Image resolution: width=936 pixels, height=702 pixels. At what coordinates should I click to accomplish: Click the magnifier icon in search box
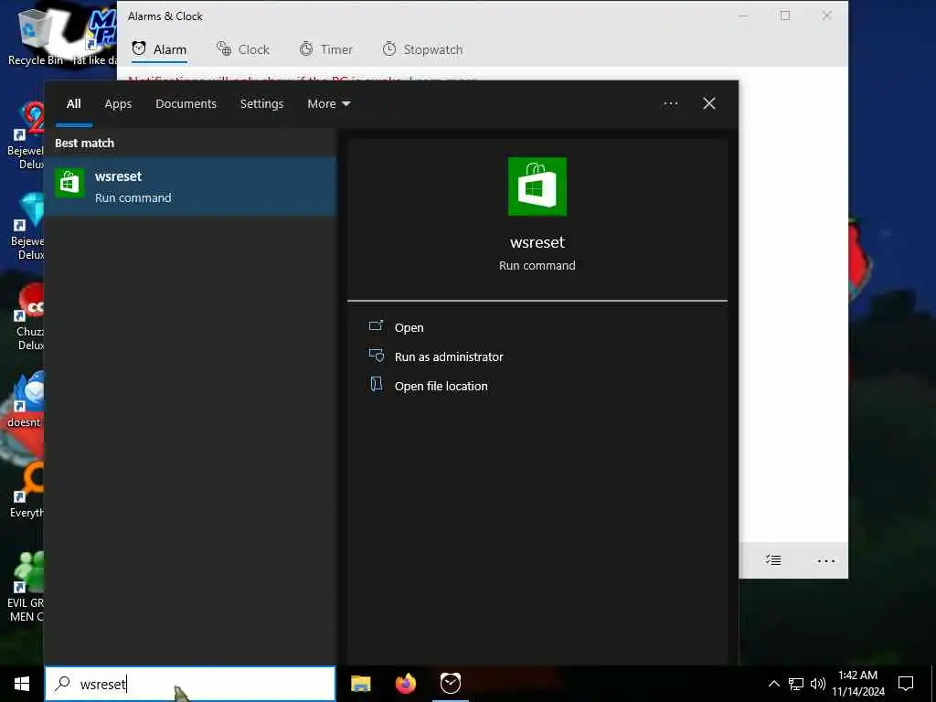click(63, 684)
